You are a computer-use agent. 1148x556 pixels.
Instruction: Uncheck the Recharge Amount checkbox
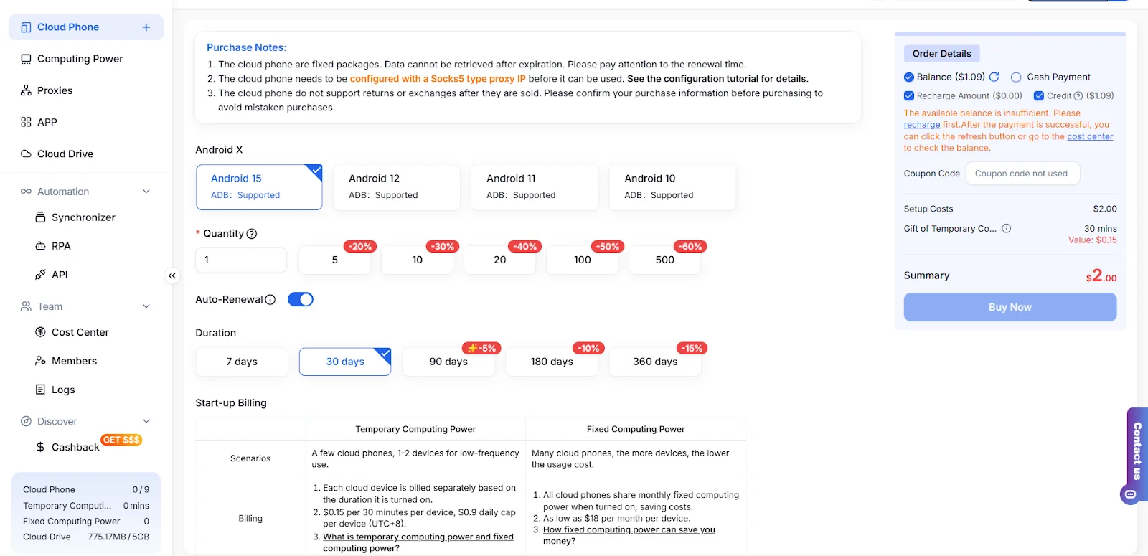(909, 96)
